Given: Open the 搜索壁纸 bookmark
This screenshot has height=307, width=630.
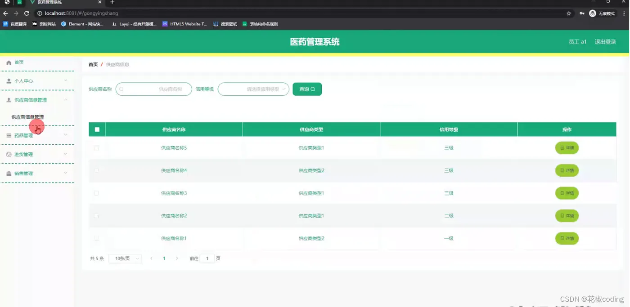Looking at the screenshot, I should (x=225, y=24).
